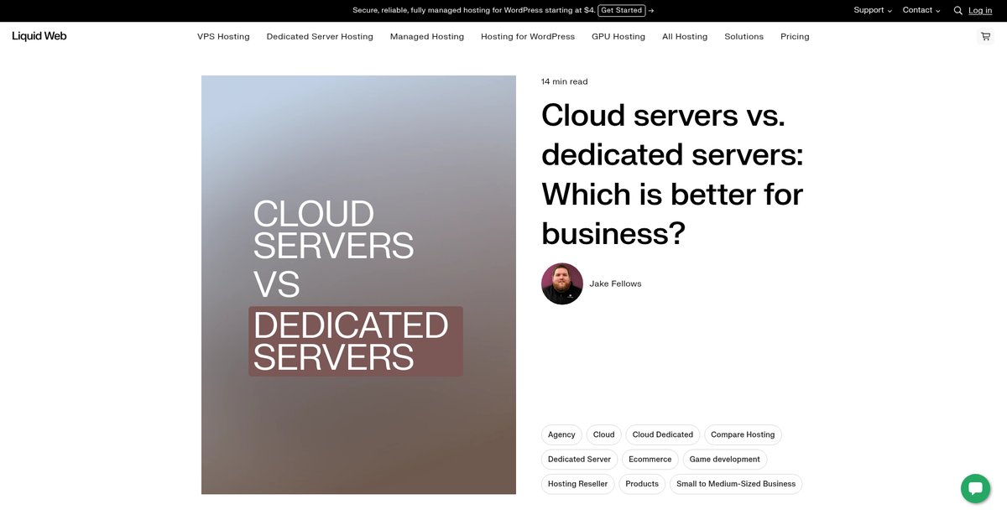This screenshot has width=1007, height=520.
Task: Select the Agency tag
Action: click(561, 434)
